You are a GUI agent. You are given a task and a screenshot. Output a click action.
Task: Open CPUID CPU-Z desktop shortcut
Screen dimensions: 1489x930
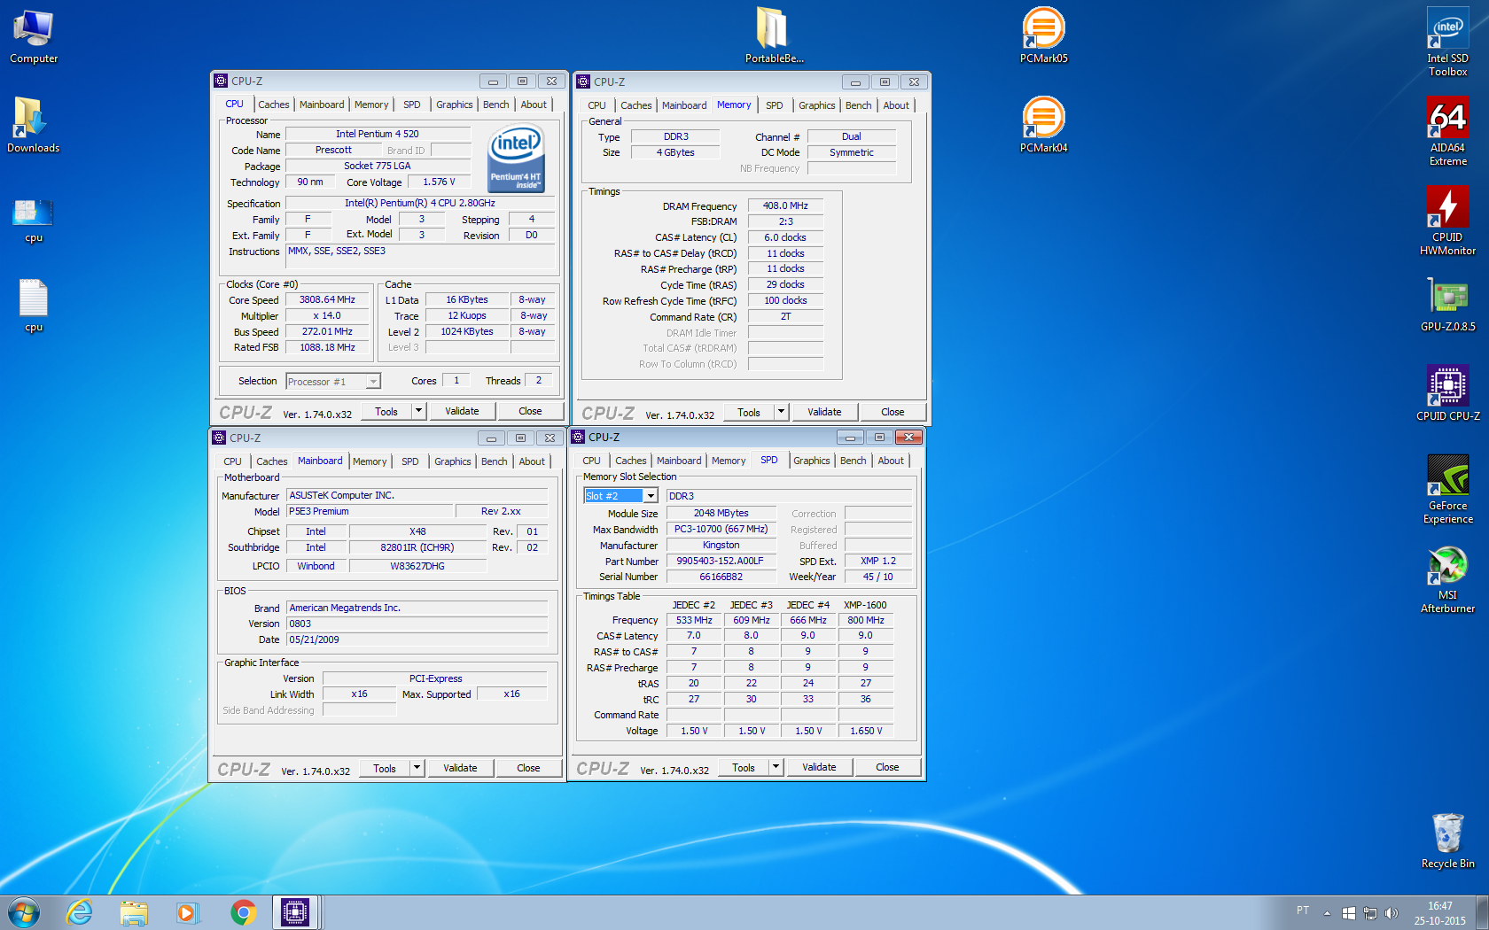point(1447,393)
